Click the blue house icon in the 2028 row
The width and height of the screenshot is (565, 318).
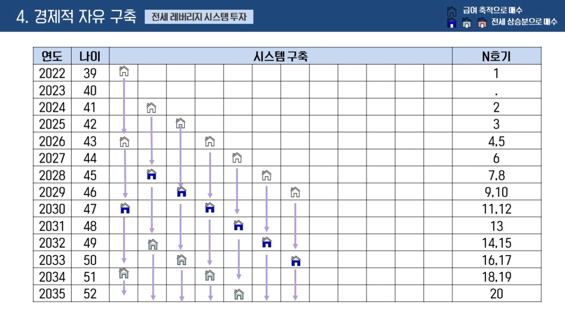click(x=151, y=175)
